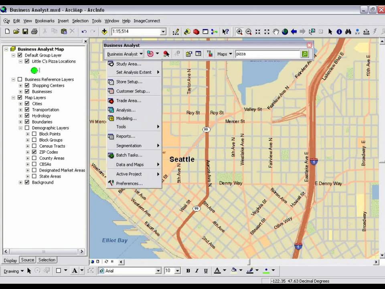
Task: Open the map scale dropdown
Action: (163, 32)
